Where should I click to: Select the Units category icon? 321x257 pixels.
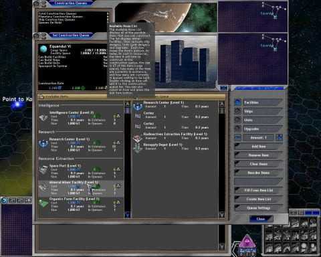tap(238, 120)
